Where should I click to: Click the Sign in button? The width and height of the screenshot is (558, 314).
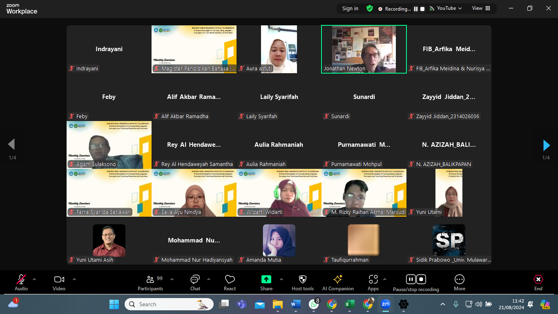point(350,9)
